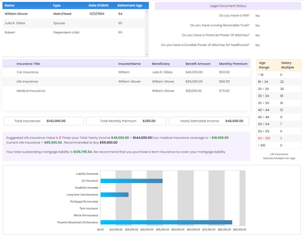The image size is (304, 235).
Task: Sort by the Name column header
Action: [x=10, y=6]
